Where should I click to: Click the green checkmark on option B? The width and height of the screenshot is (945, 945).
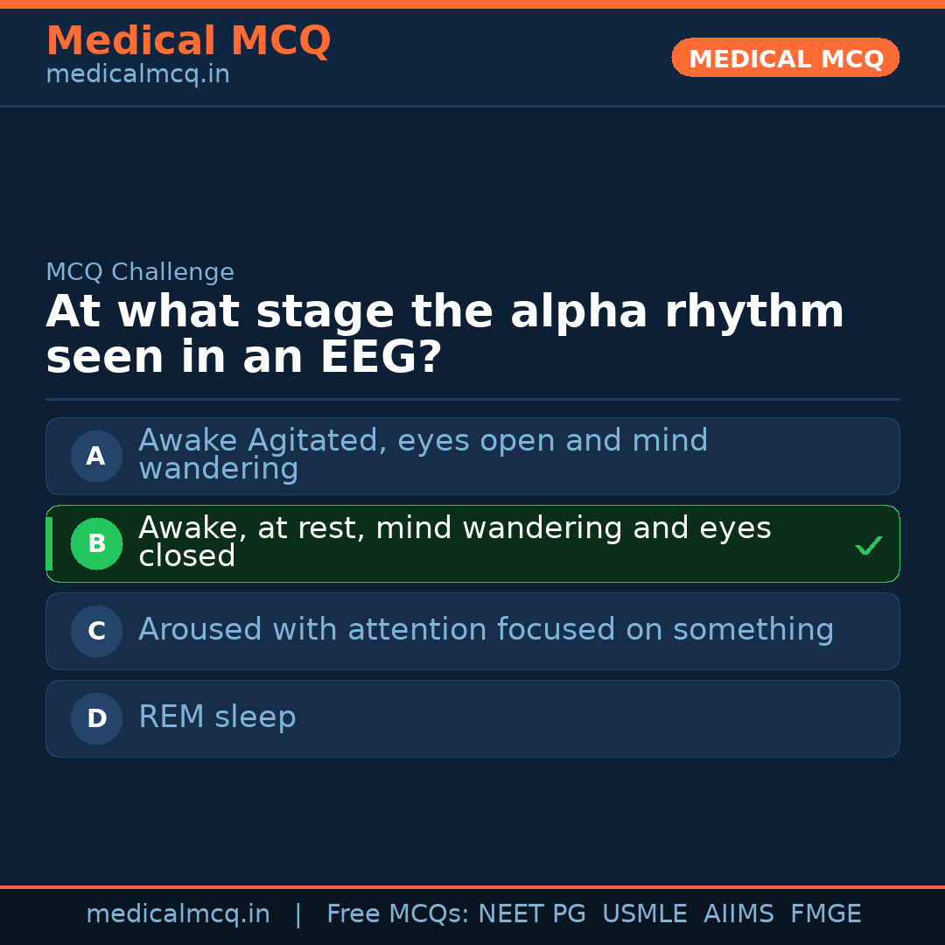pos(868,546)
